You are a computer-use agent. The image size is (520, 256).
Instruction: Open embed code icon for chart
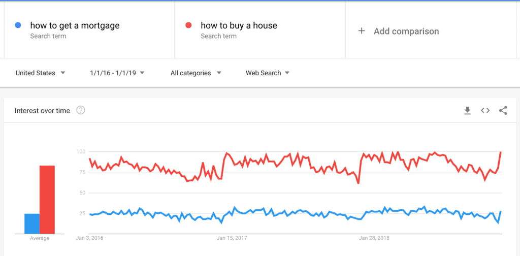click(x=485, y=111)
